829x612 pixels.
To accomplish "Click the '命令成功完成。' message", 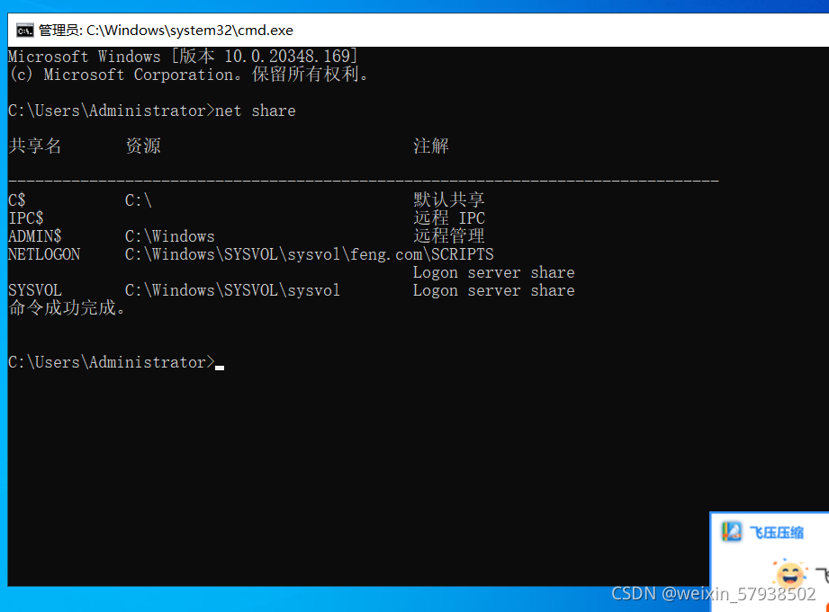I will [68, 308].
